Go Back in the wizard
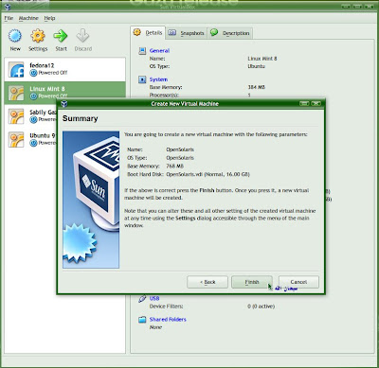 click(x=208, y=282)
